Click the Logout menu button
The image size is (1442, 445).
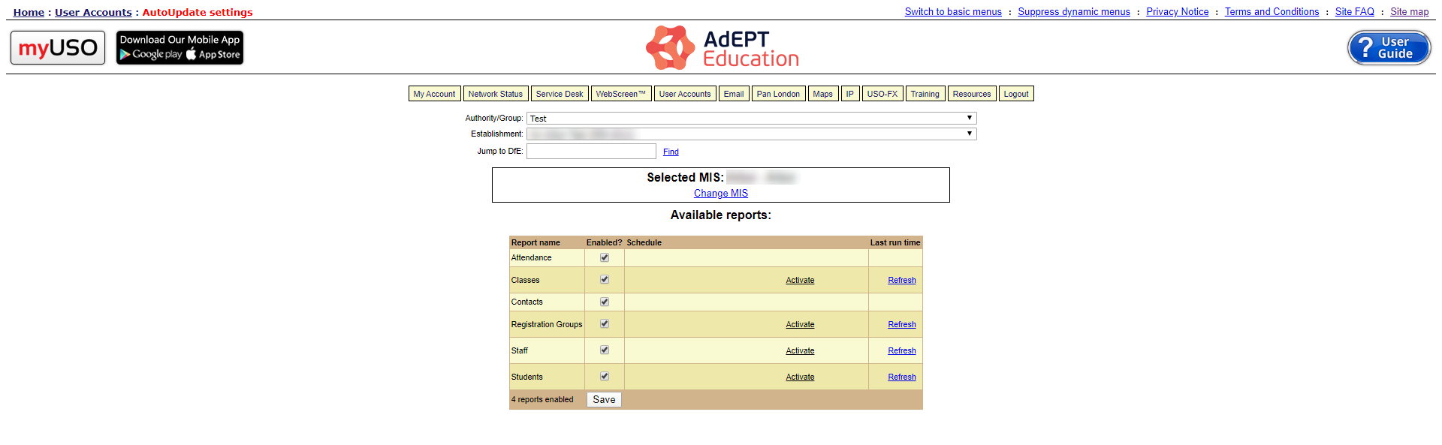1016,94
